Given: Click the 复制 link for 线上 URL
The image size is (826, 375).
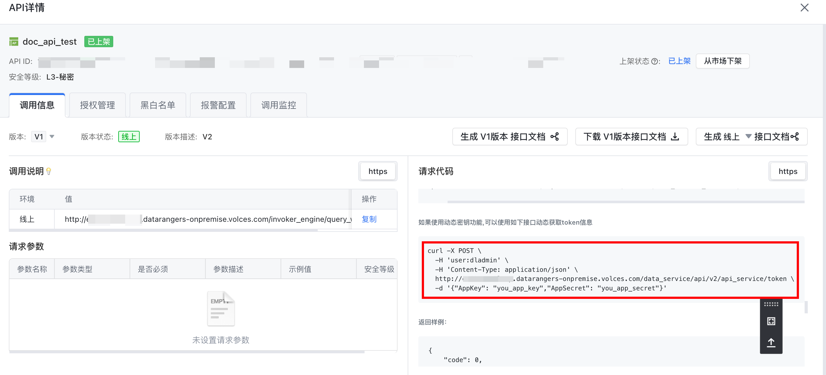Looking at the screenshot, I should coord(369,219).
